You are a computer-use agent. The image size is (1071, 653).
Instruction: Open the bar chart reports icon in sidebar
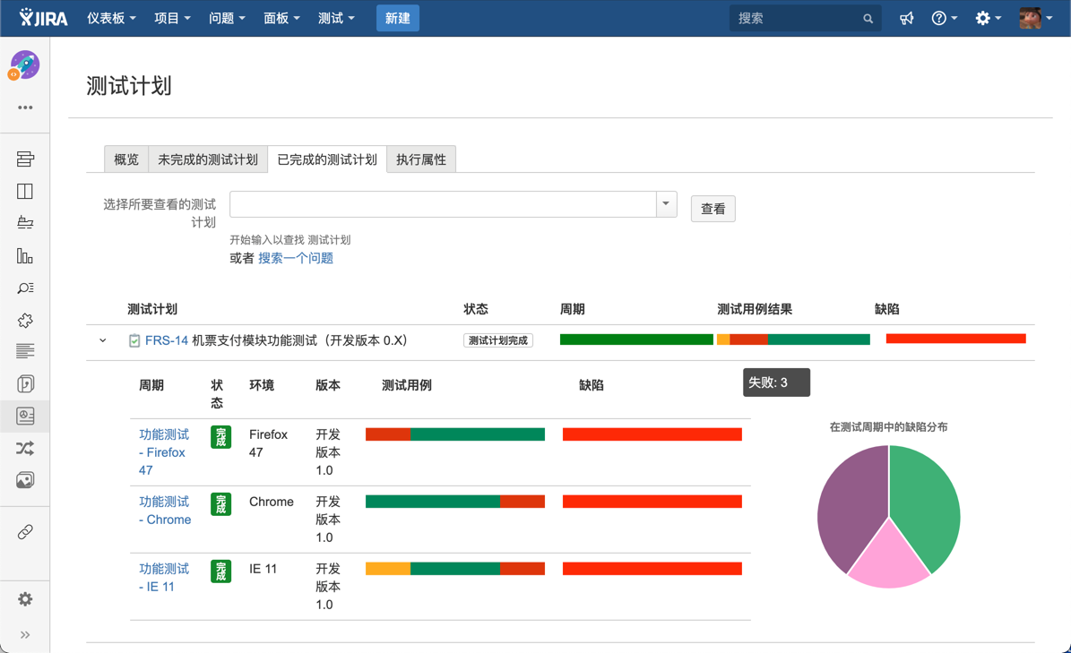click(x=25, y=256)
